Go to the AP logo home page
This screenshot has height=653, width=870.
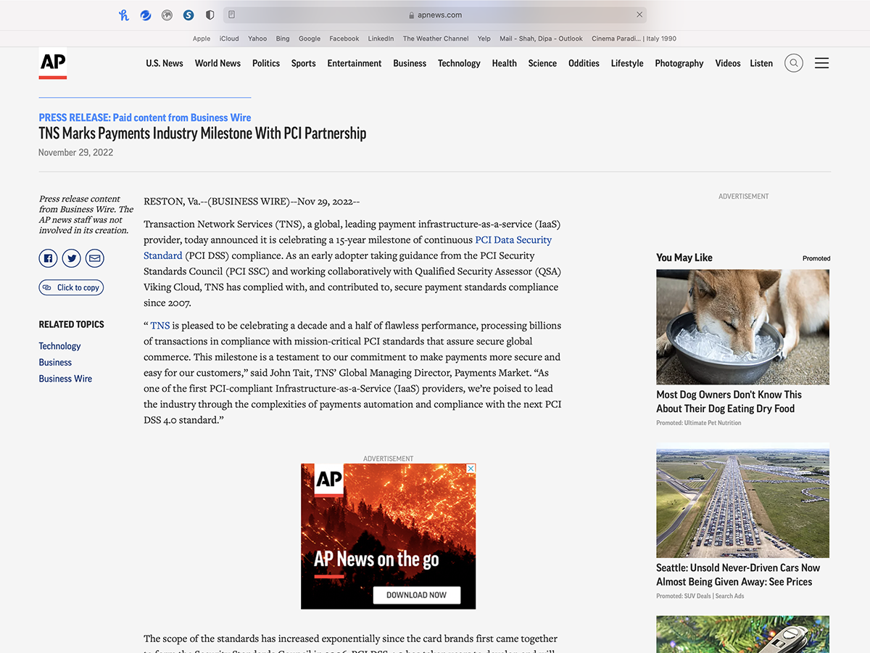(53, 63)
